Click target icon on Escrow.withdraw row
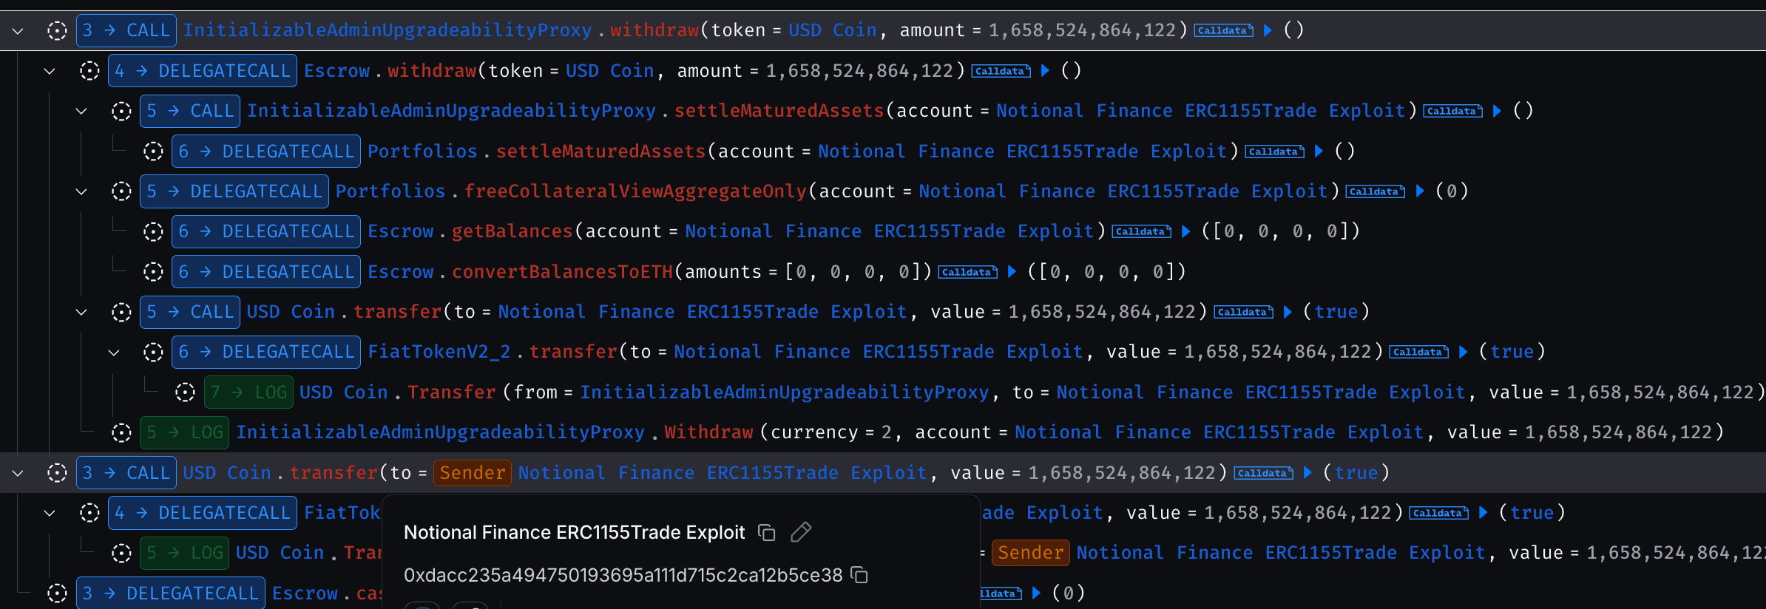This screenshot has width=1766, height=609. coord(89,71)
